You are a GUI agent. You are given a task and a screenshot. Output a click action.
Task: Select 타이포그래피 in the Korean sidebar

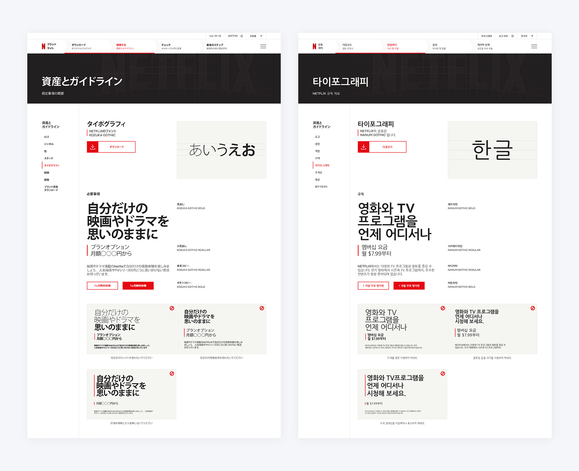(x=322, y=165)
